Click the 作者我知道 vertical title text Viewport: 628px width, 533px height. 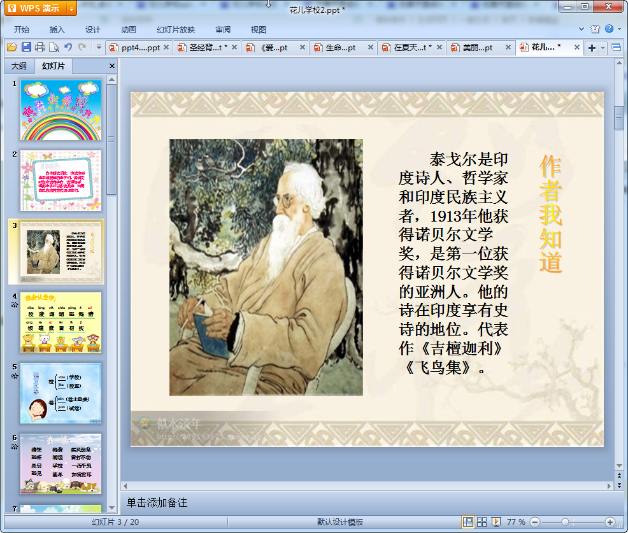[x=551, y=214]
